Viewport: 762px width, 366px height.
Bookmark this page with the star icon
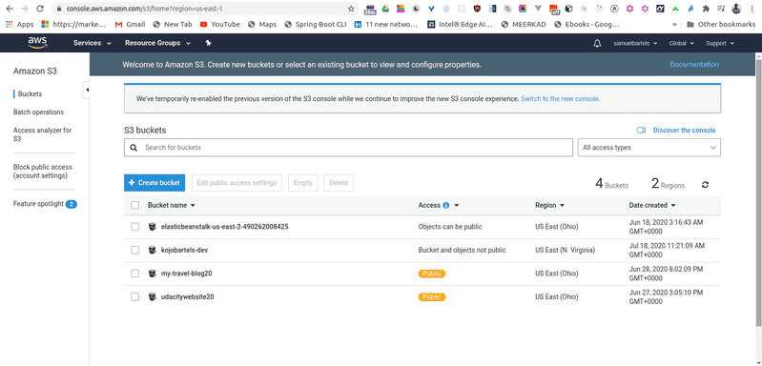coord(351,9)
